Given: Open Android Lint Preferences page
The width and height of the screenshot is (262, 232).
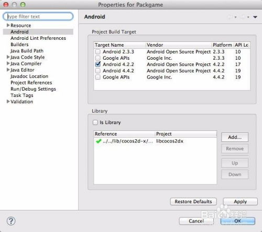Looking at the screenshot, I should coord(38,38).
